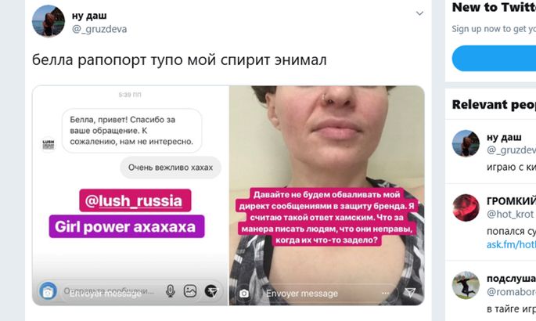536x321 pixels.
Task: Tap the image gallery icon in message bar
Action: point(190,291)
